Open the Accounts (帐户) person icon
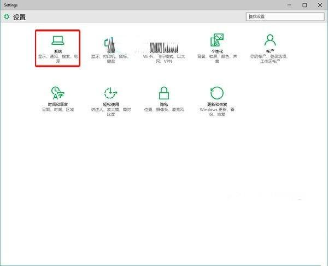This screenshot has width=328, height=266. [270, 40]
